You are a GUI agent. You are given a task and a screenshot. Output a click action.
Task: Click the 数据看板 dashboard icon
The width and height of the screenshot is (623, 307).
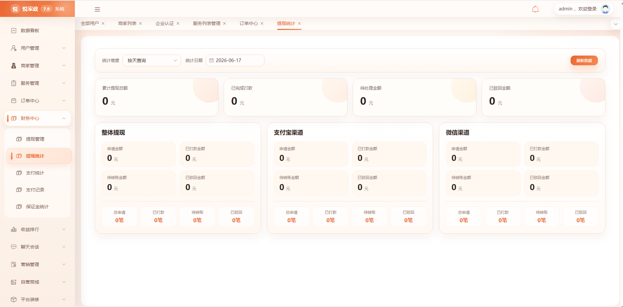pyautogui.click(x=14, y=31)
